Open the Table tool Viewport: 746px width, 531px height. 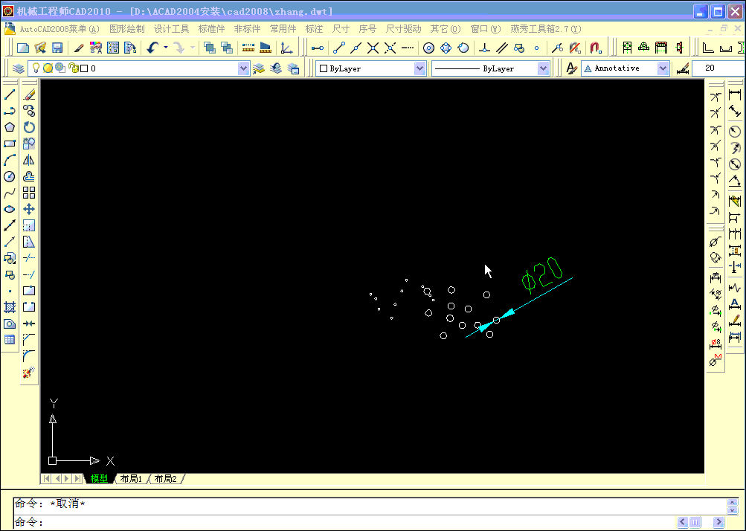click(x=10, y=340)
